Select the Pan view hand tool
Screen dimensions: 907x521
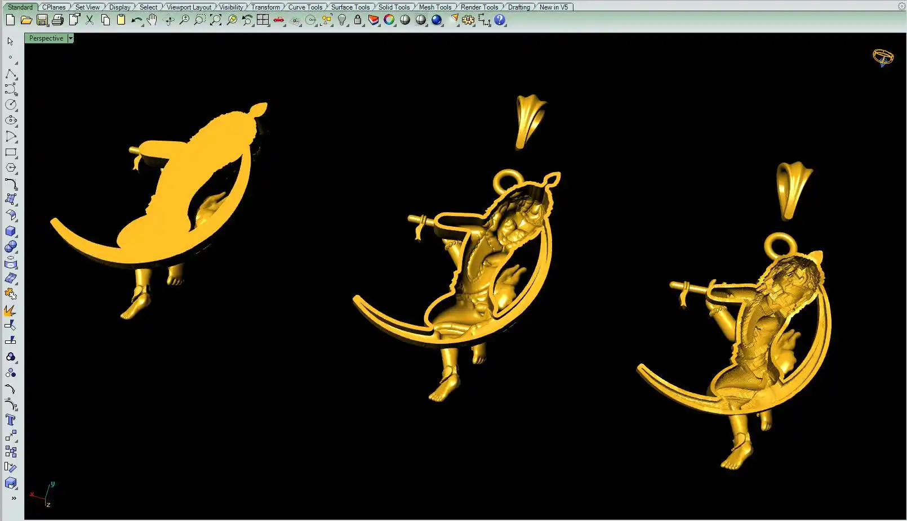152,20
